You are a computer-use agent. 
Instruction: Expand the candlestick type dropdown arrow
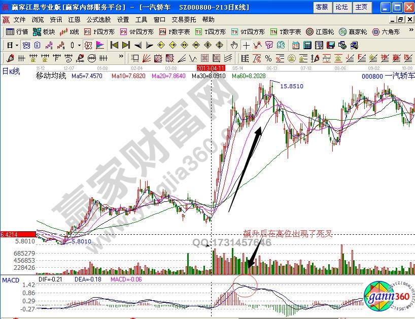coord(79,45)
